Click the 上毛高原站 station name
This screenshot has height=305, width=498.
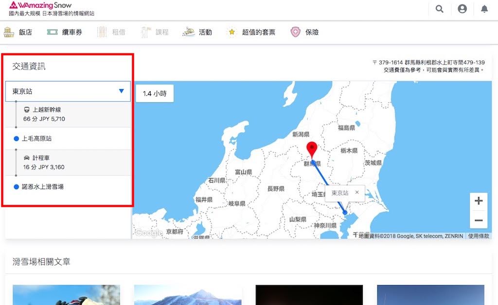point(37,139)
